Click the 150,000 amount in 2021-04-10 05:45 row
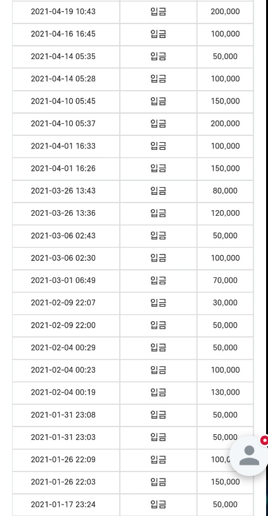268x516 pixels. [x=225, y=102]
